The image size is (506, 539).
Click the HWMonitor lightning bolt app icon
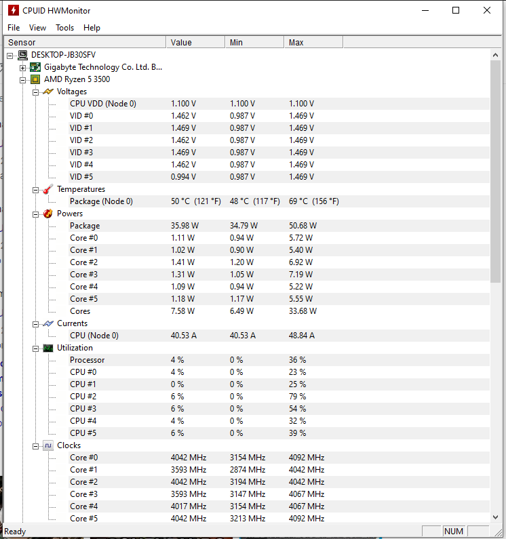[14, 10]
